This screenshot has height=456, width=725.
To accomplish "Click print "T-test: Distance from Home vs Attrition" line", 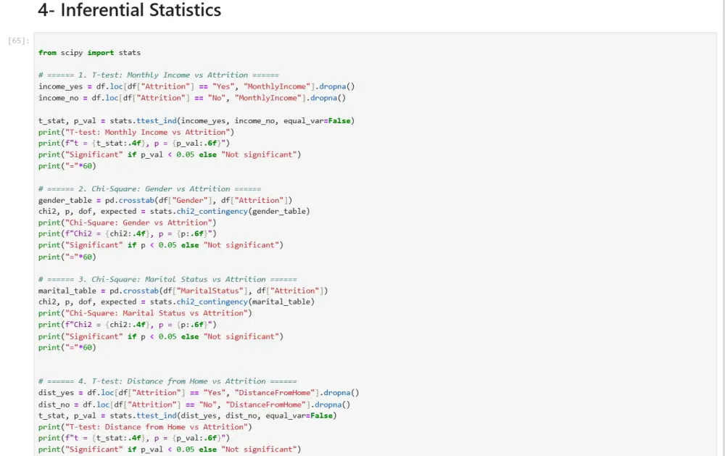I will 145,427.
